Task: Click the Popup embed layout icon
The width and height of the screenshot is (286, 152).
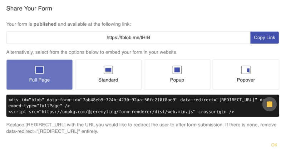Action: coord(177,70)
